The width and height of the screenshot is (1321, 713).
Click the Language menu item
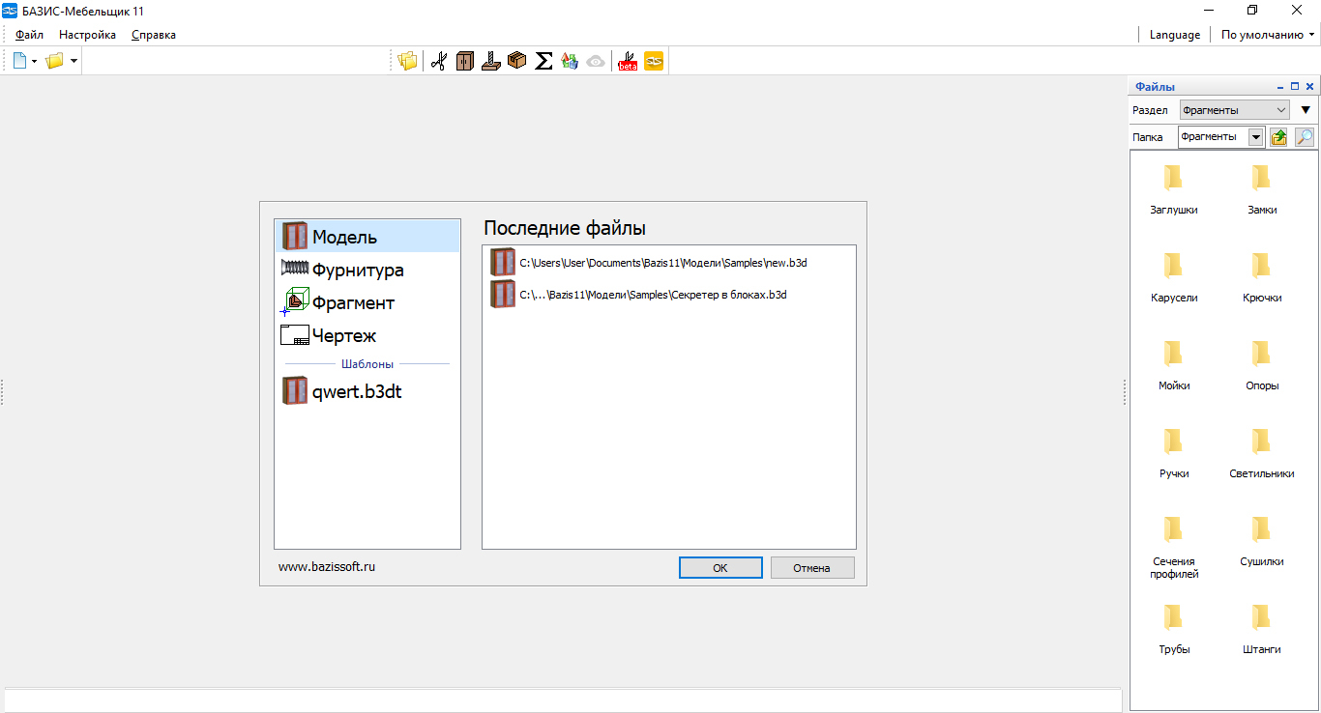[1175, 35]
